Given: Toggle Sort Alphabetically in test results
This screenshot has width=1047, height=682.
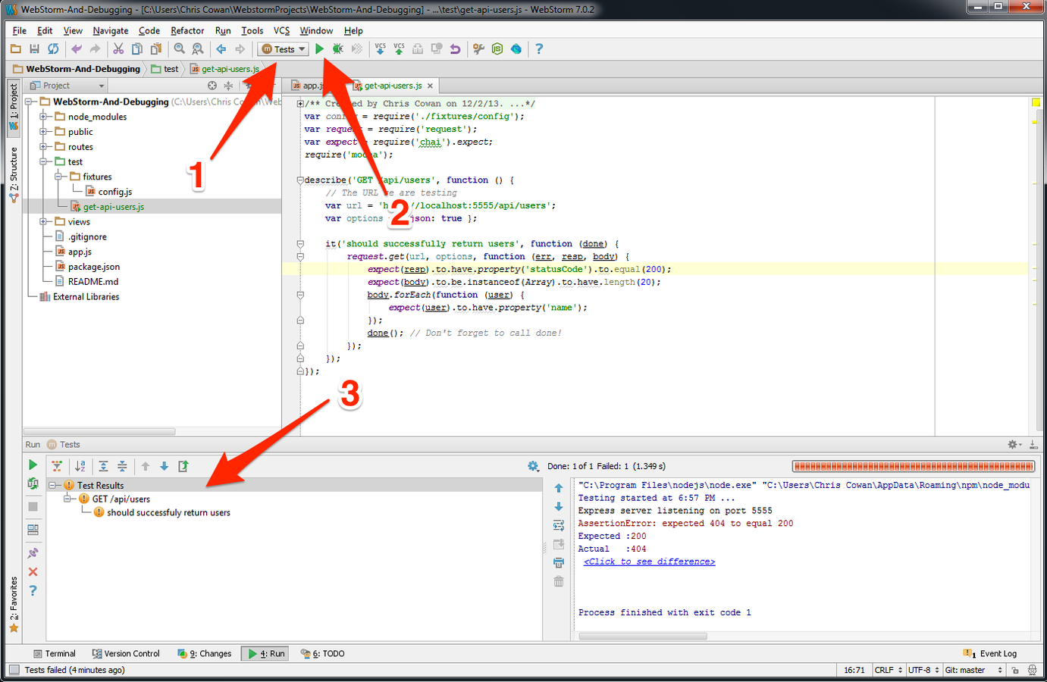Looking at the screenshot, I should click(x=80, y=466).
